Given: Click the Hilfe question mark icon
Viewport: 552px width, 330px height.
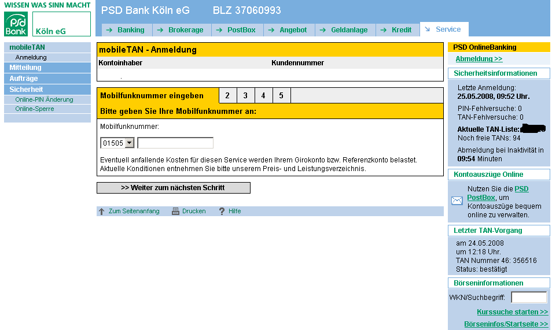Looking at the screenshot, I should pos(222,211).
